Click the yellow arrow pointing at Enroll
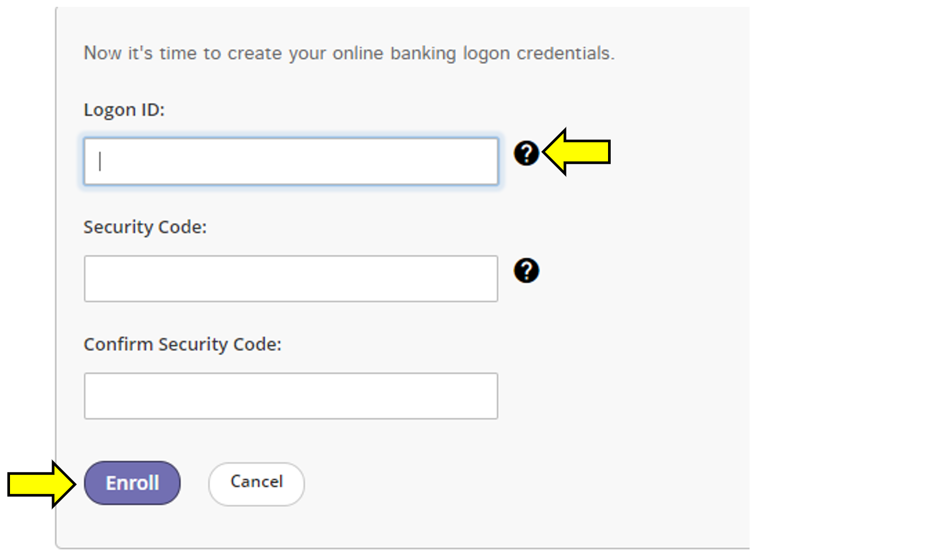The image size is (941, 559). (x=41, y=484)
